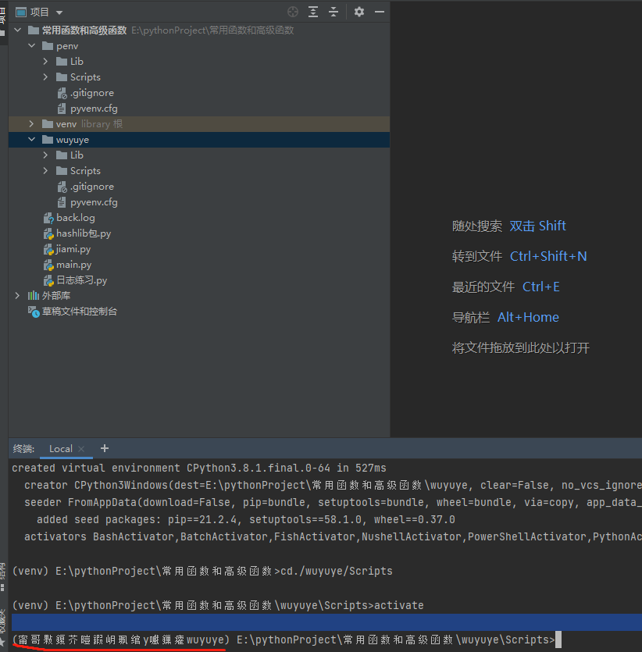Click the 'Ctrl+E' recent files hint

(x=541, y=287)
